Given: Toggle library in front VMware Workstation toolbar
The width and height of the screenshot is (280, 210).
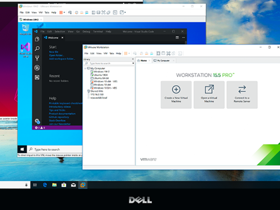Looking at the screenshot, I should click(x=158, y=54).
